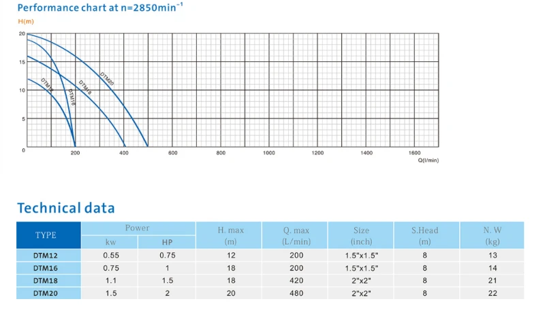Viewport: 545px width, 312px height.
Task: Click the DTM16 row label in table
Action: 46,268
